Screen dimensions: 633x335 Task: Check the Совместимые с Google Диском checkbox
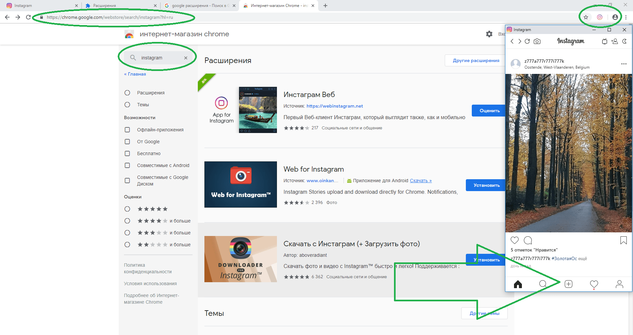point(127,181)
